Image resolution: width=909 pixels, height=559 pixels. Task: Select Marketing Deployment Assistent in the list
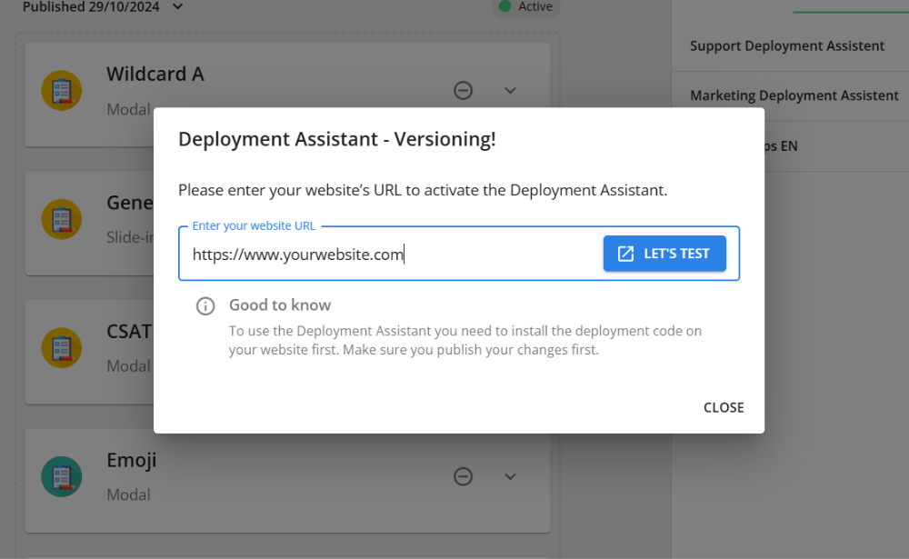click(794, 95)
